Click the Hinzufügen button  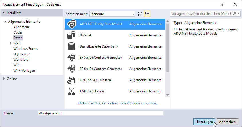point(204,122)
